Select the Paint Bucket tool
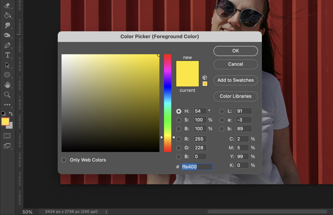Screen dimensions: 333x215 coord(7,15)
